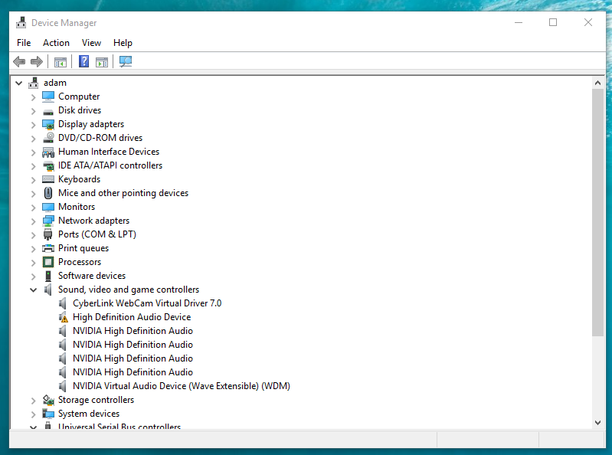
Task: Click the Processors chip icon
Action: pos(48,262)
